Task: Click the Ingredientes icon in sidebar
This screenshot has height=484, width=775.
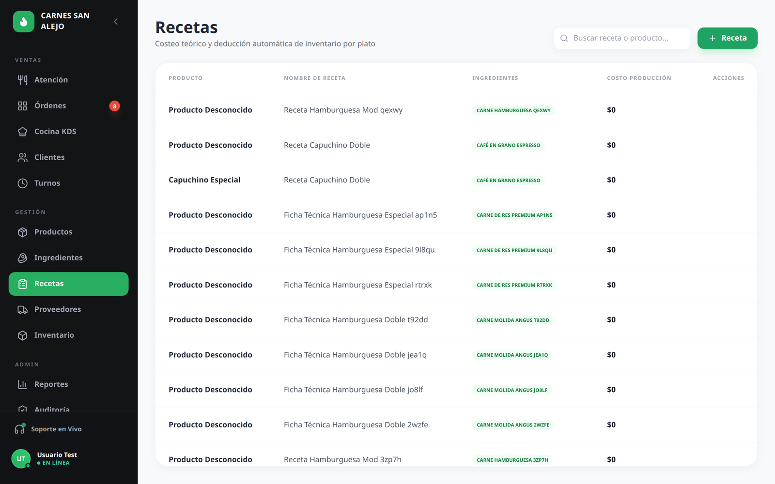Action: click(23, 257)
